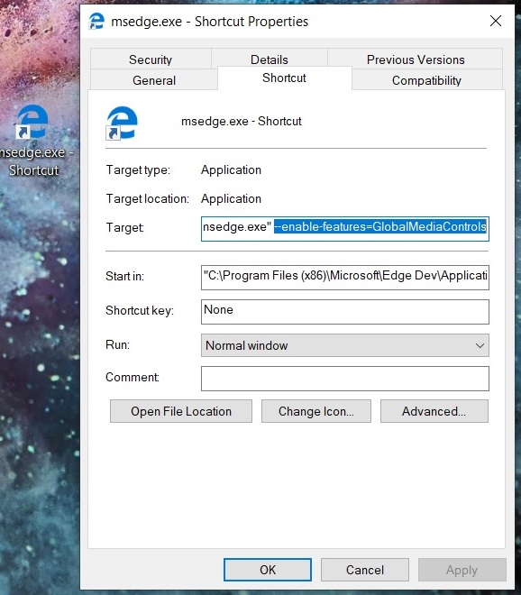Screen dimensions: 521x595
Task: Click the 'Start in:' label
Action: (x=125, y=276)
